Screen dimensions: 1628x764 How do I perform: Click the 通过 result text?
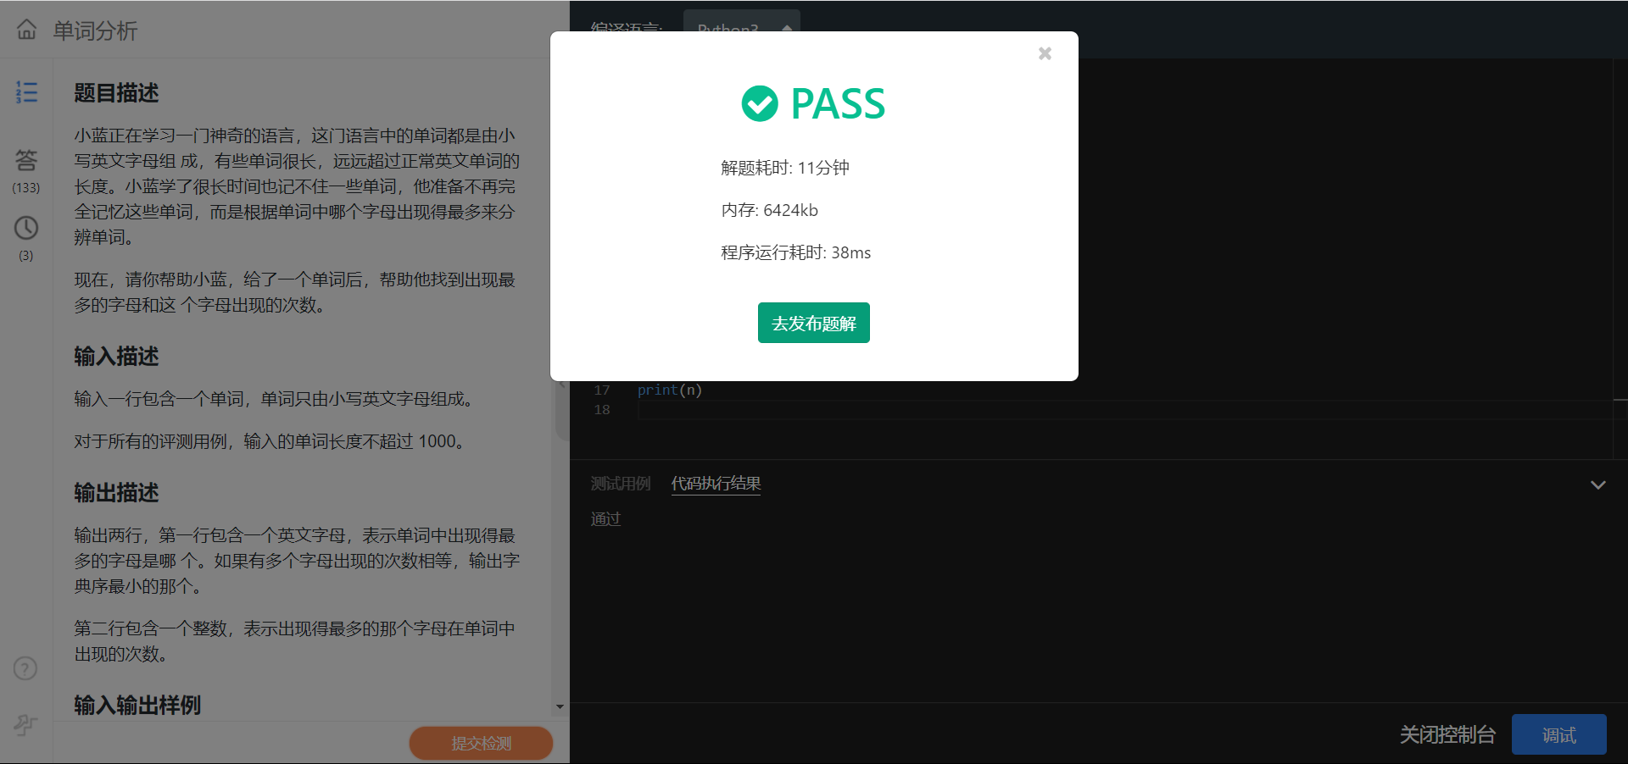click(605, 518)
